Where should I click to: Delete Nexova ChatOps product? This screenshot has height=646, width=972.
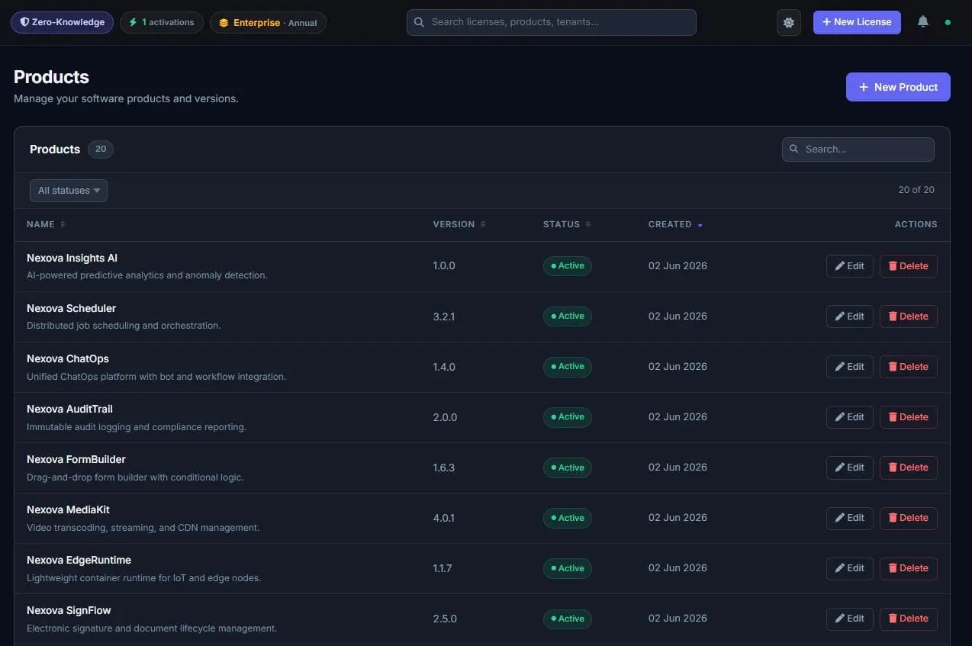click(909, 367)
